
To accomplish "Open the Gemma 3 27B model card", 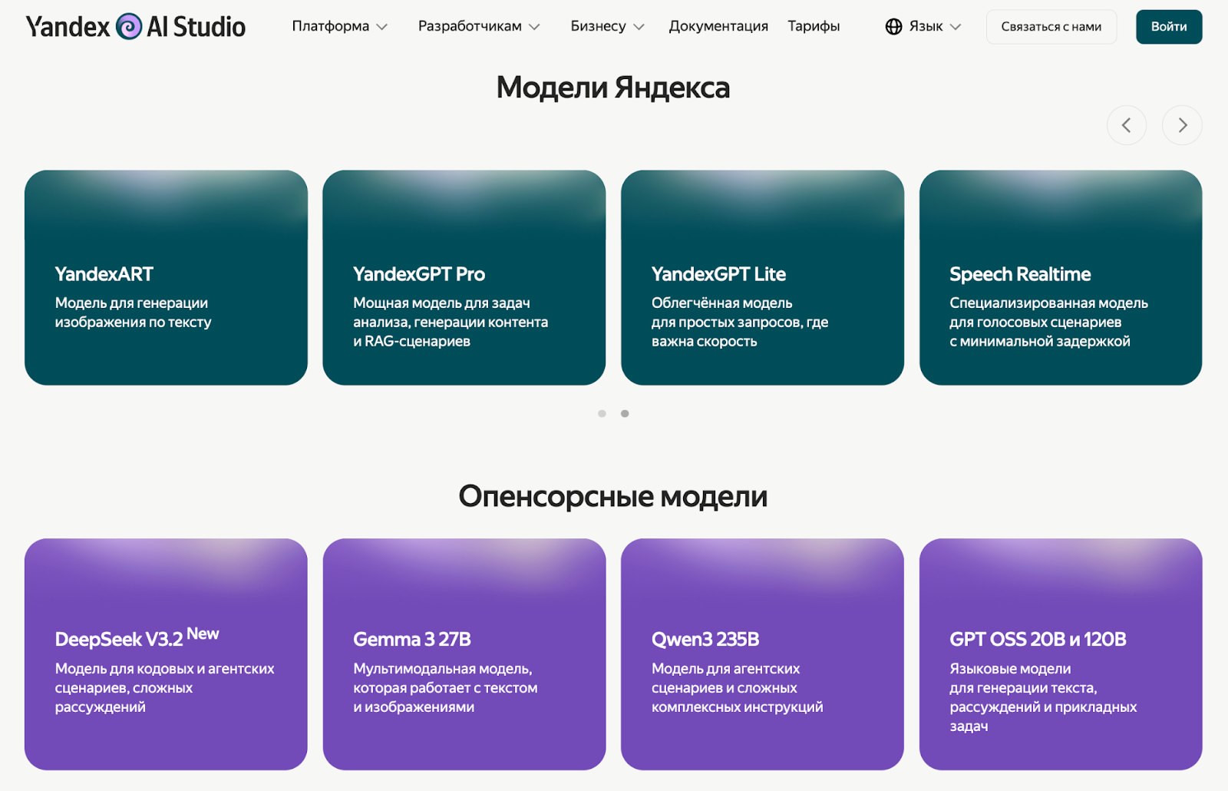I will coord(464,653).
